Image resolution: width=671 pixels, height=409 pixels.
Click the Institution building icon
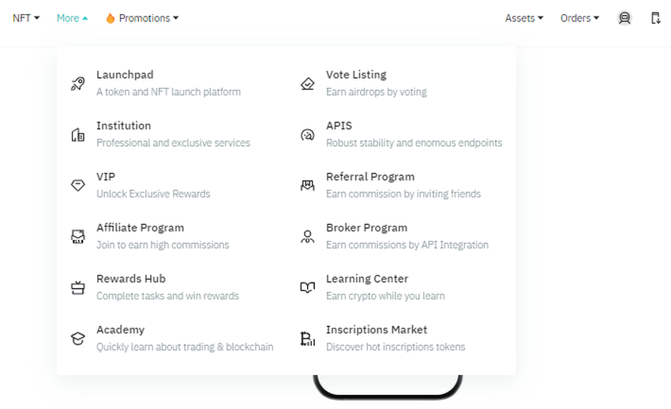pos(77,135)
